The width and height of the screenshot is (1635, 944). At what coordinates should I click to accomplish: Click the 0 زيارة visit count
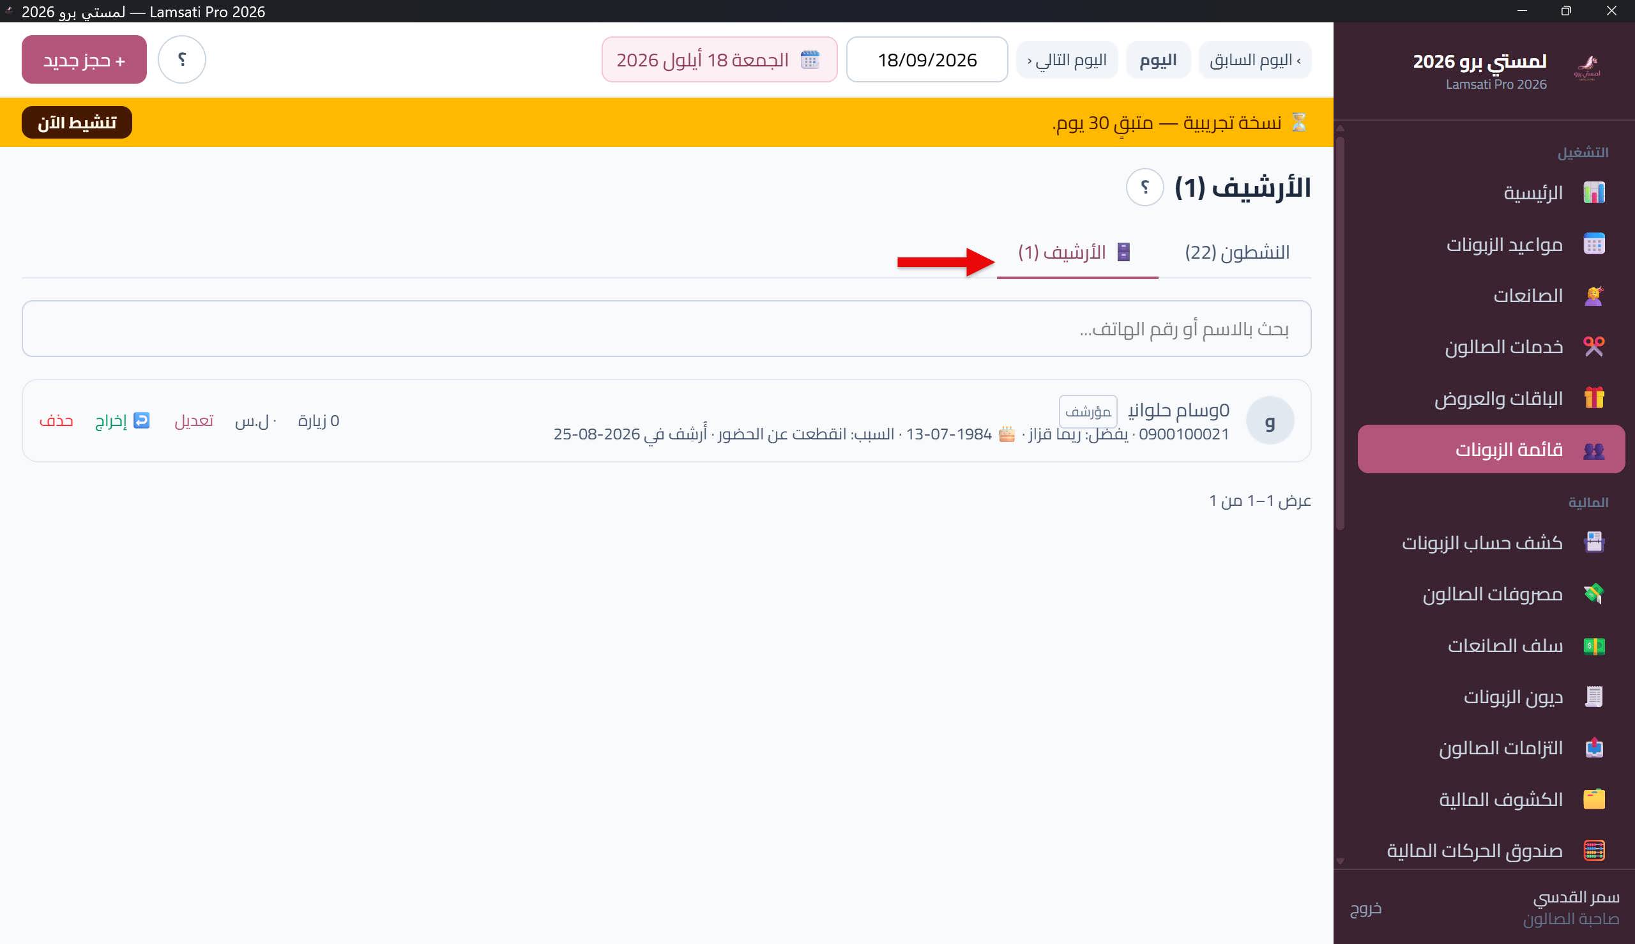[318, 421]
